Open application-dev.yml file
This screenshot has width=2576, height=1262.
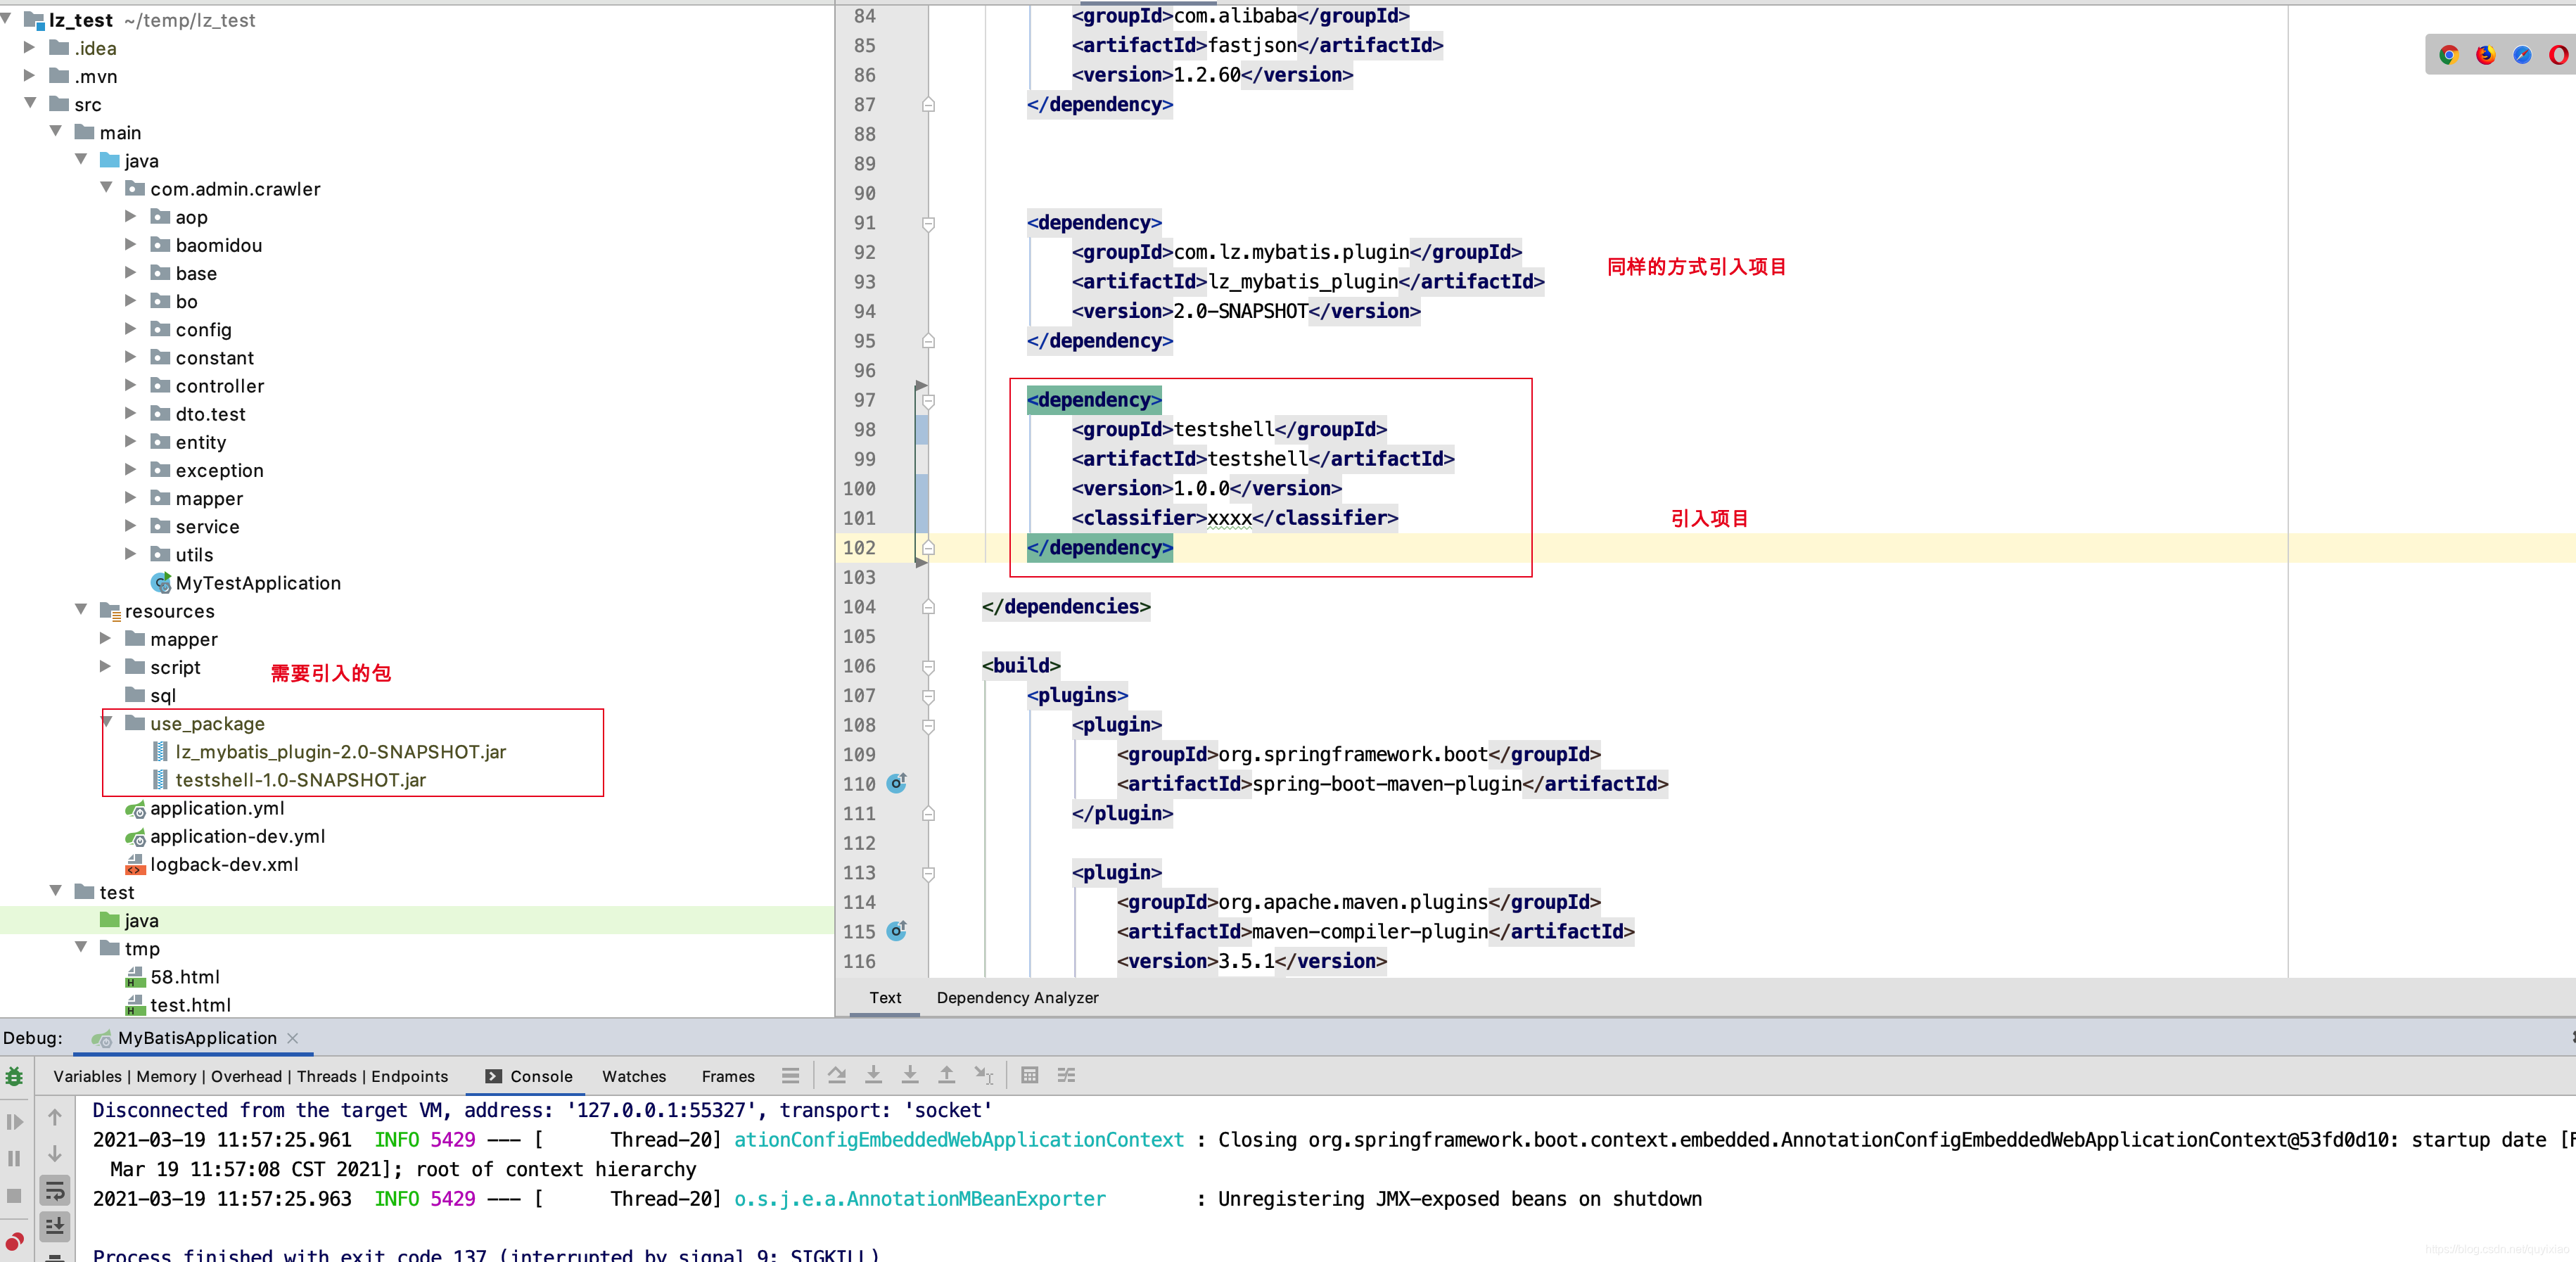tap(237, 836)
